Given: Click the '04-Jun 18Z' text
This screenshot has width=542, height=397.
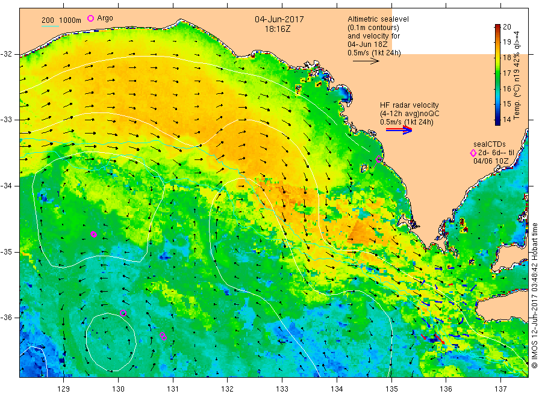Looking at the screenshot, I should pos(367,44).
